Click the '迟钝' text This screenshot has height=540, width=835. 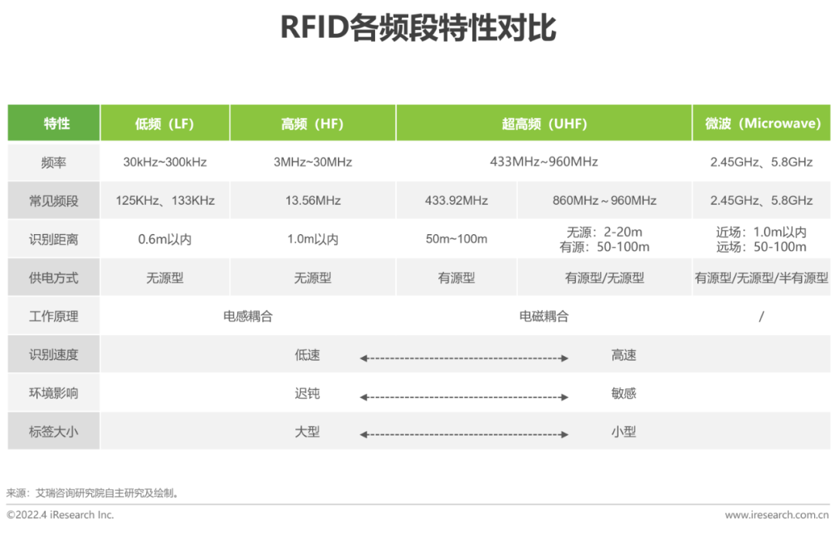pos(307,393)
